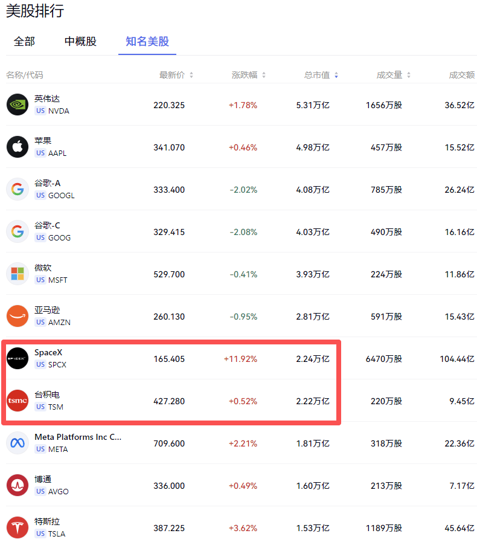The image size is (477, 545).
Task: Open the 苹果 stock link
Action: (x=43, y=141)
